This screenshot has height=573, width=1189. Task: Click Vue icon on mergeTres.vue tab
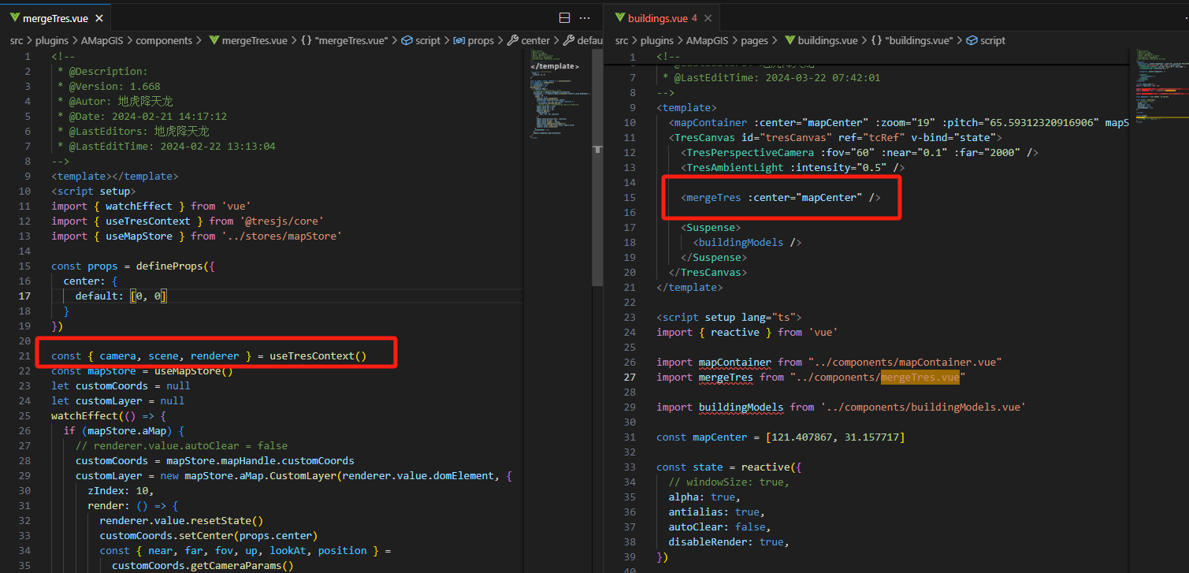(15, 17)
